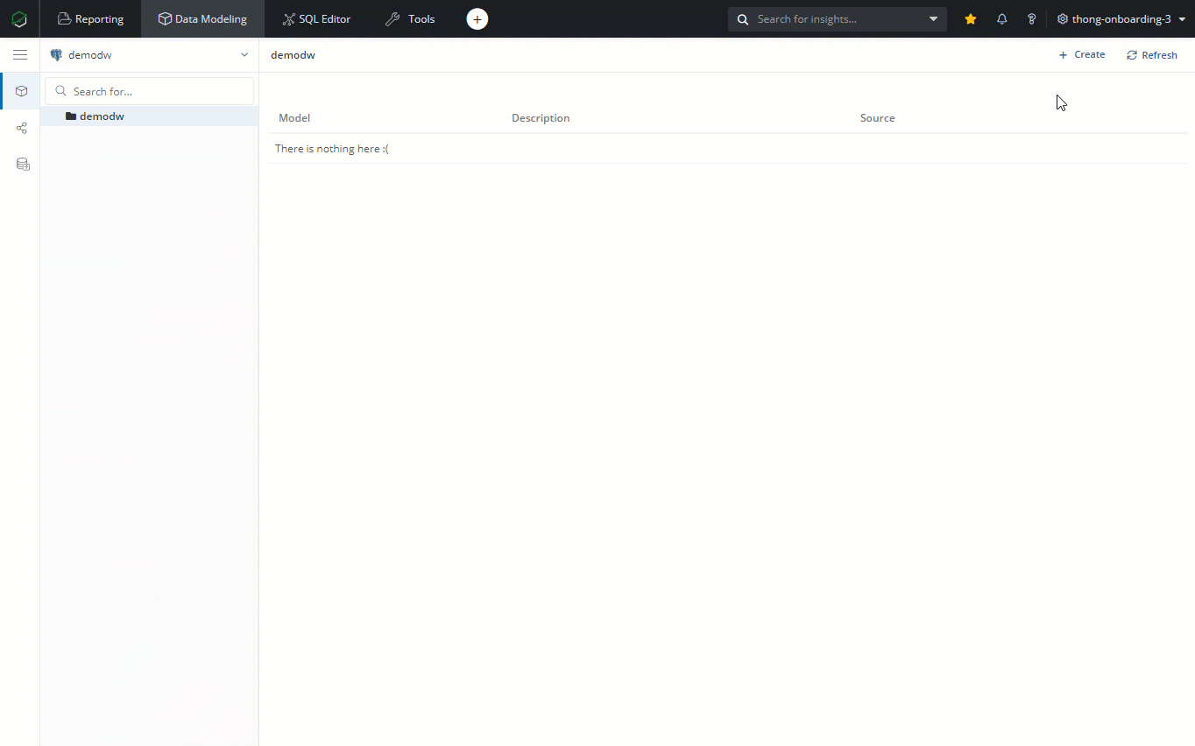The width and height of the screenshot is (1195, 746).
Task: Click the Source column header
Action: point(877,118)
